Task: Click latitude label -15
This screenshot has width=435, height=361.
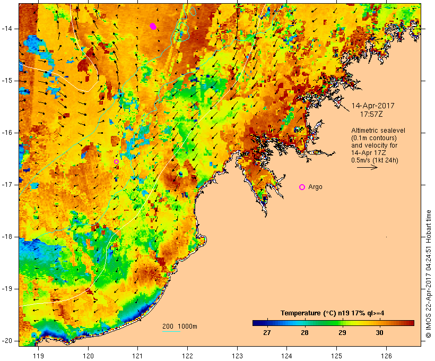Action: tap(6, 81)
